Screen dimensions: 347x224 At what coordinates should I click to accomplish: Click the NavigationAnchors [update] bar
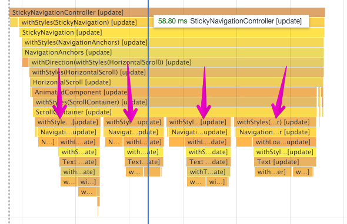172,52
